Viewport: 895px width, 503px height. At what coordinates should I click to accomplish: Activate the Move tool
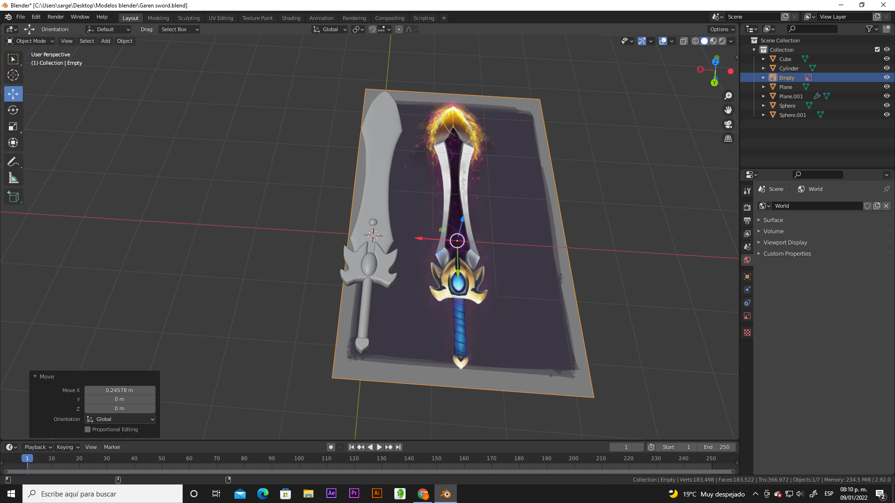click(x=13, y=94)
